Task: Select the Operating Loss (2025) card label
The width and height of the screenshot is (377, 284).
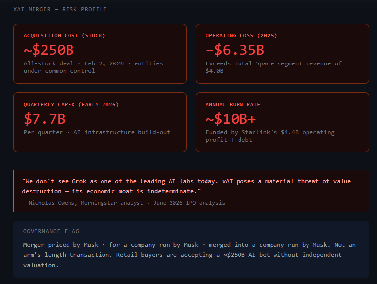Action: point(241,36)
